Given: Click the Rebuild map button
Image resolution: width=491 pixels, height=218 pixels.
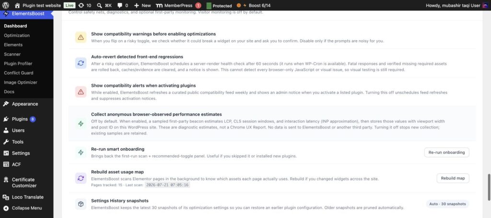Looking at the screenshot, I should click(453, 178).
